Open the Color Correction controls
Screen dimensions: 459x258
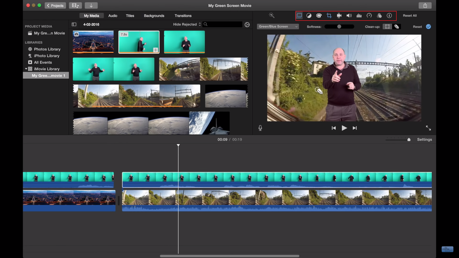[319, 15]
